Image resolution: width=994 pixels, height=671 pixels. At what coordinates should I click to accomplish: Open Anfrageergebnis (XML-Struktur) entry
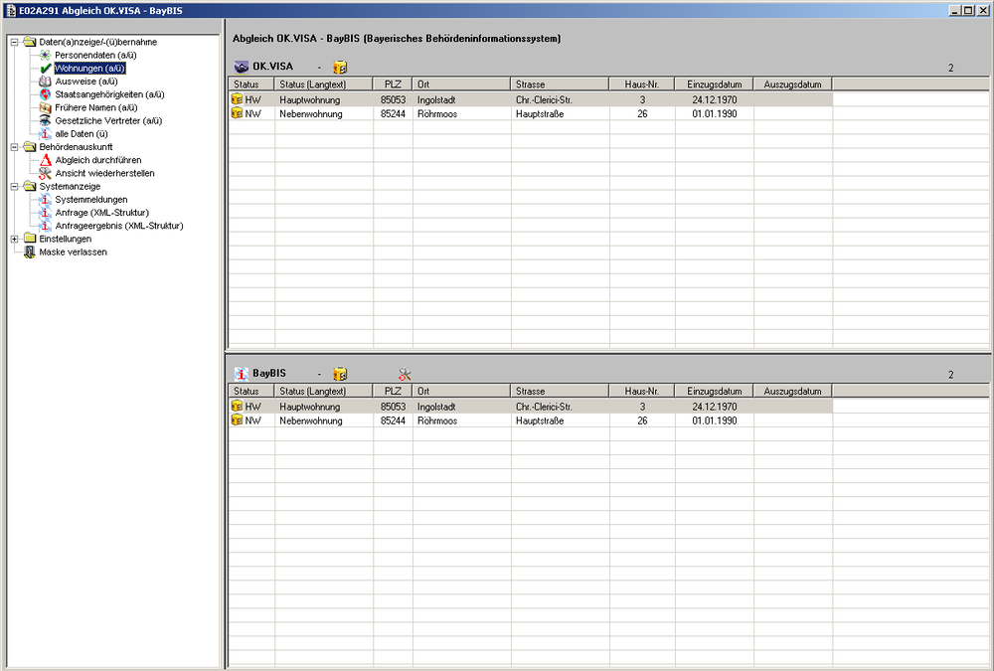click(x=118, y=226)
